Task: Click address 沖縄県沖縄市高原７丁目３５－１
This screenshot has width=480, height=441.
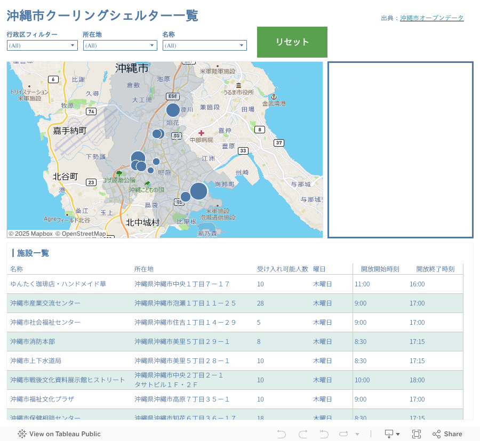Action: click(182, 399)
